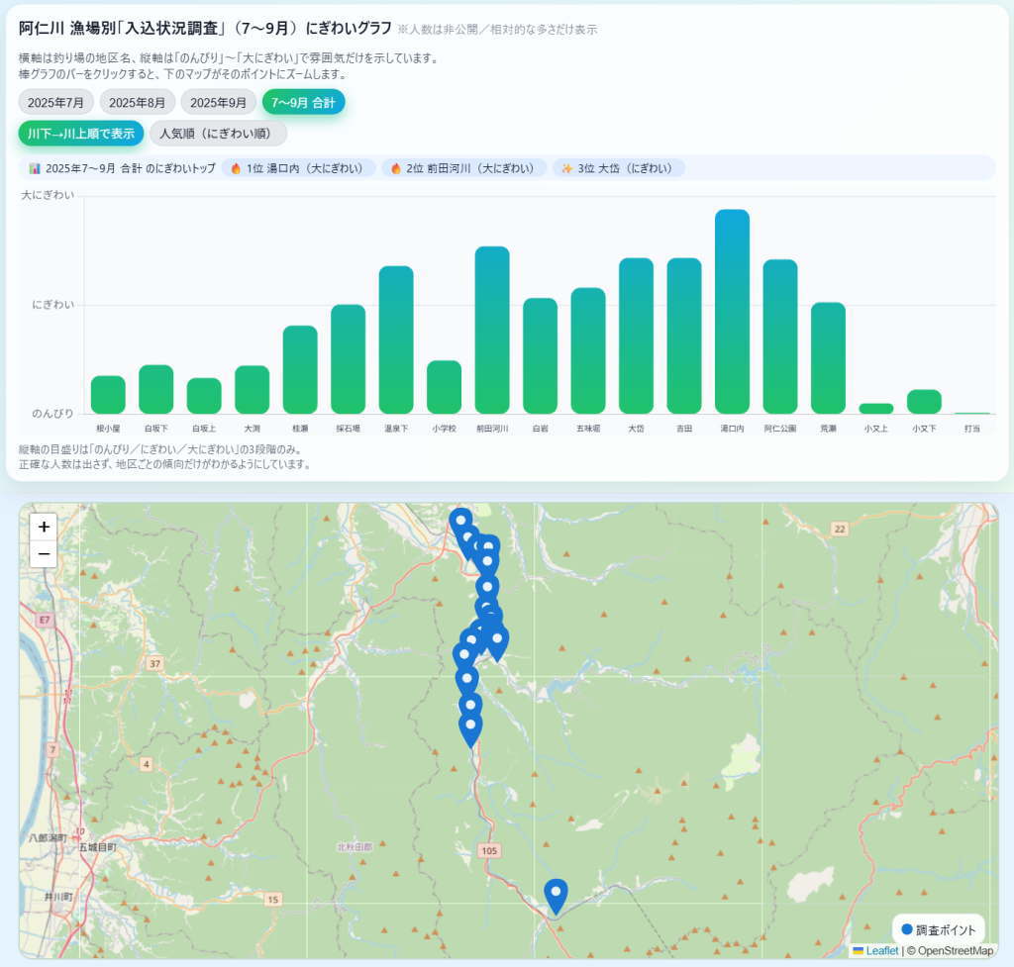Click the lowest pin in the main cluster
Viewport: 1014px width, 967px height.
pyautogui.click(x=470, y=725)
